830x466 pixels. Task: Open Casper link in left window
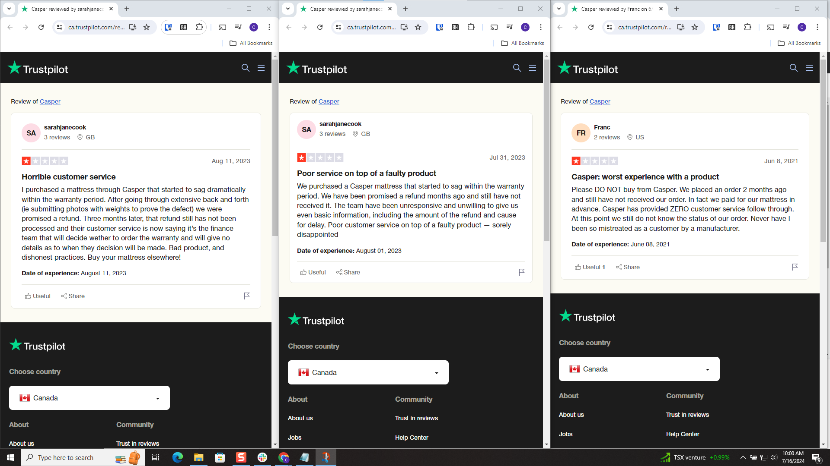pos(50,101)
